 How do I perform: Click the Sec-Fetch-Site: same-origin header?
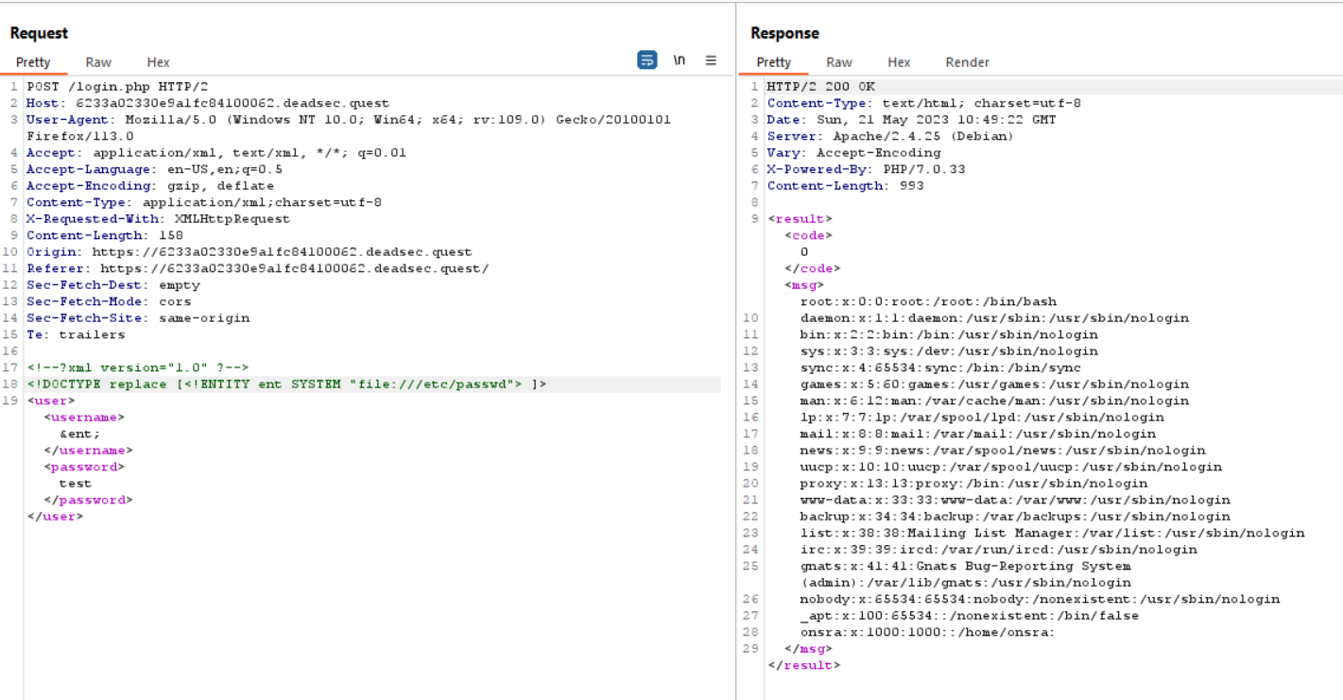138,318
